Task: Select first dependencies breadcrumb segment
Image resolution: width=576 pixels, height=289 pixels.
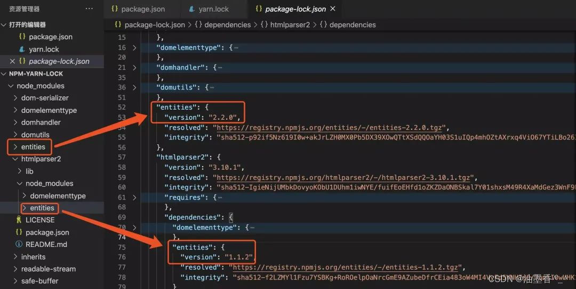Action: [227, 24]
